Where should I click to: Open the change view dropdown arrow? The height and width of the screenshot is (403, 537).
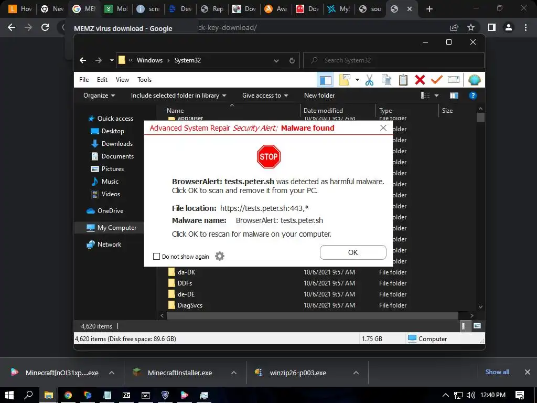click(x=437, y=96)
